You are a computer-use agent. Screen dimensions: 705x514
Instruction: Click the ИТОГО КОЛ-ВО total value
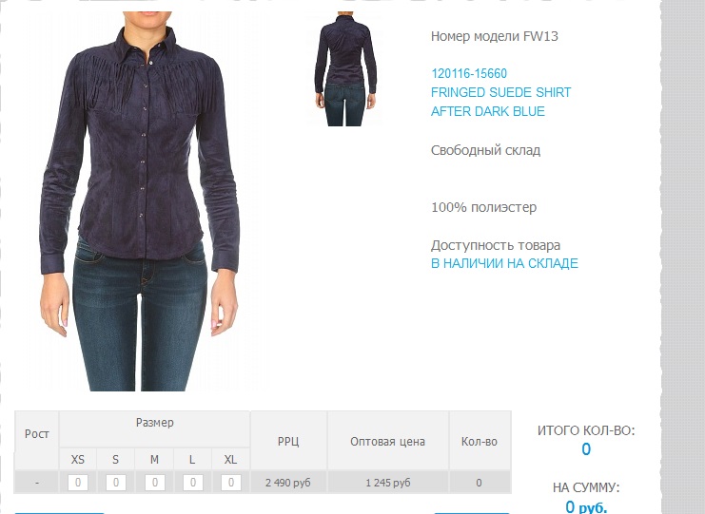(x=586, y=448)
